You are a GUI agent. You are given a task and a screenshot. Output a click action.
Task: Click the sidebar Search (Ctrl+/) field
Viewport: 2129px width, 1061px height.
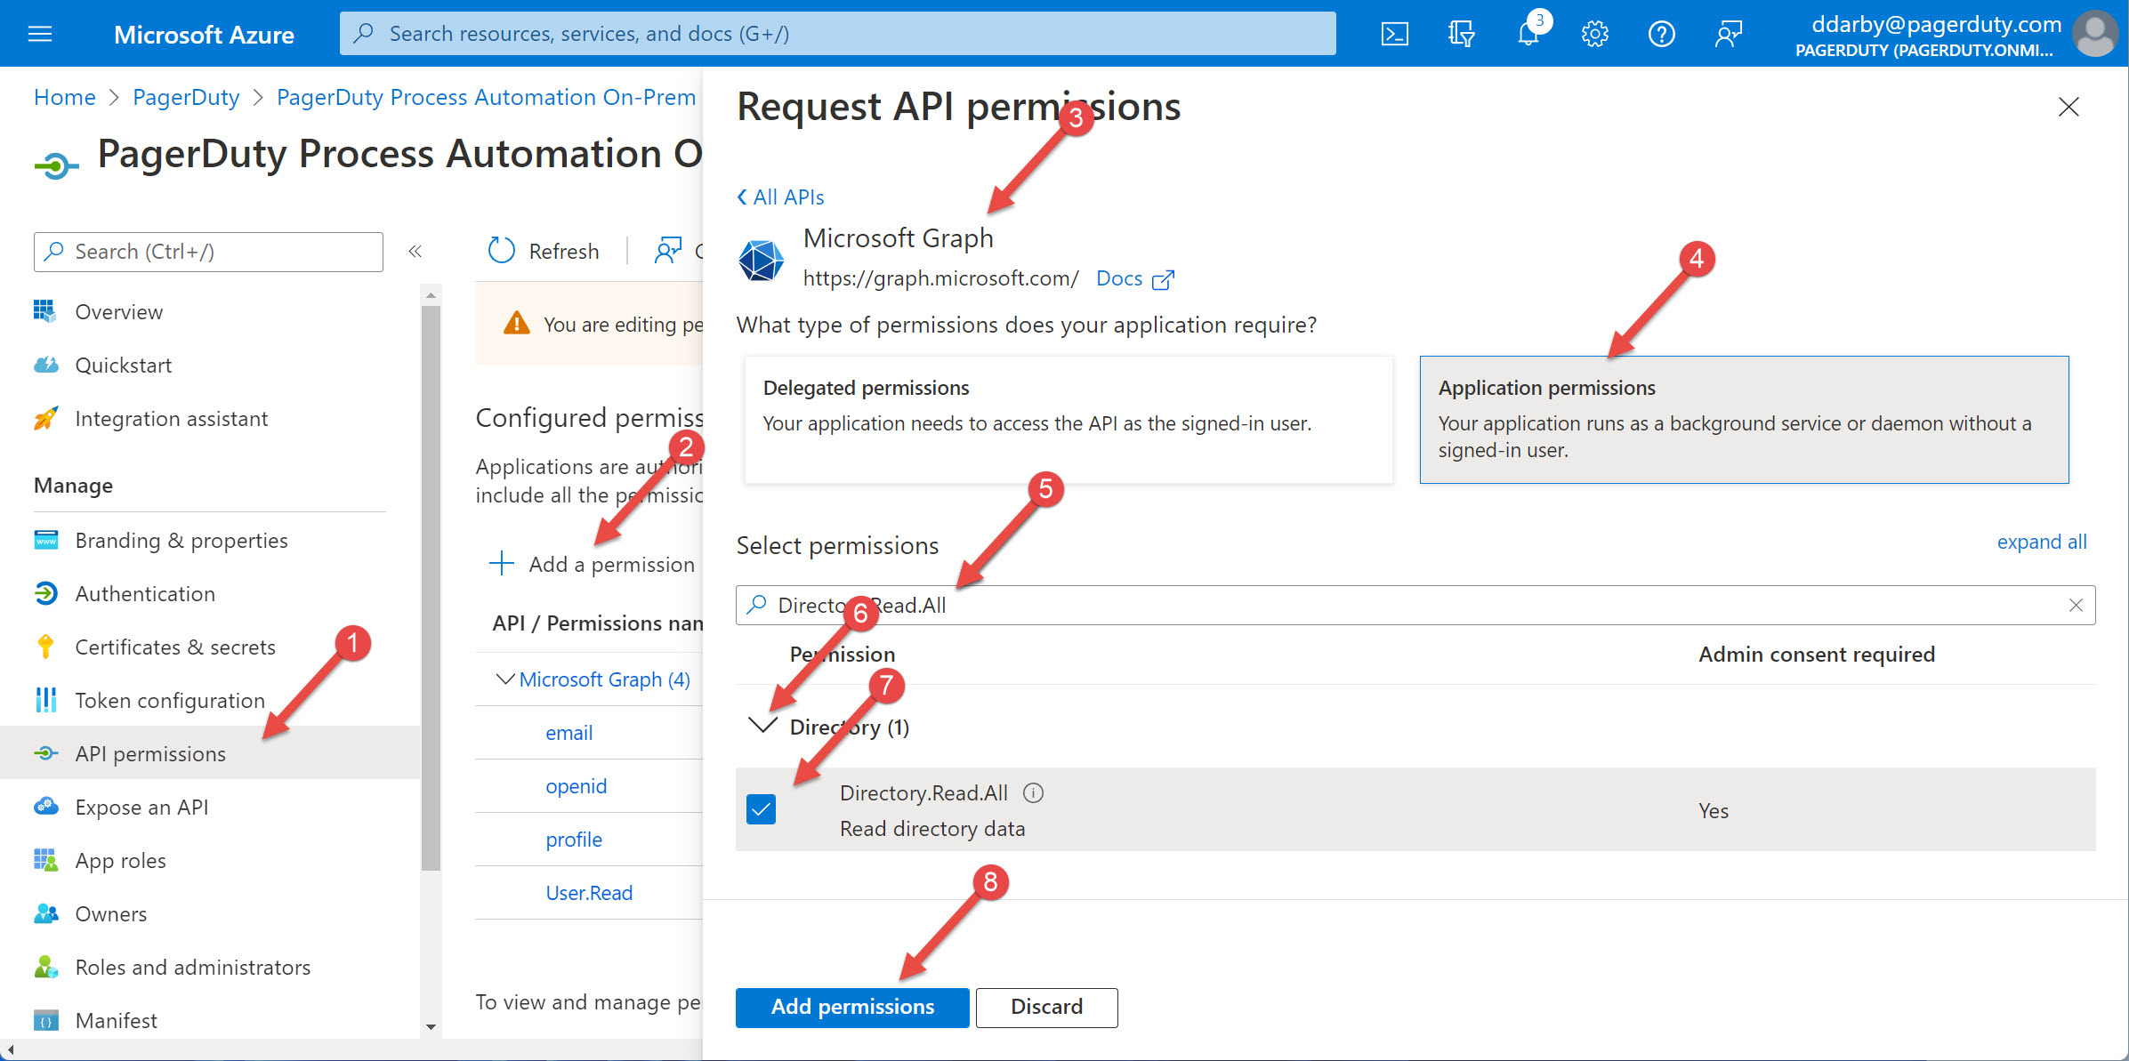pyautogui.click(x=208, y=252)
